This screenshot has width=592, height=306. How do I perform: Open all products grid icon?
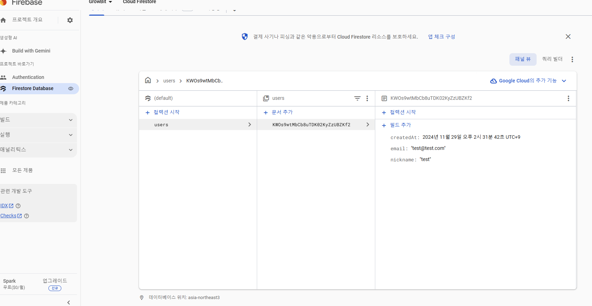pyautogui.click(x=3, y=171)
